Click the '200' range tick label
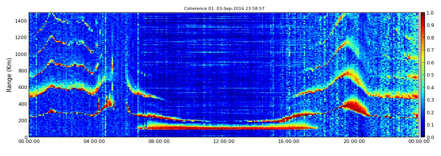The width and height of the screenshot is (441, 156). 23,121
